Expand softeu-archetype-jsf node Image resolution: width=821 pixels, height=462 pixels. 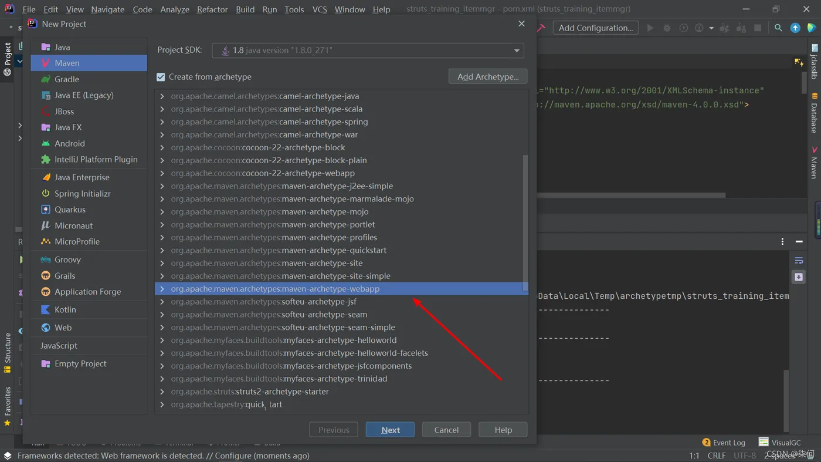(x=162, y=302)
